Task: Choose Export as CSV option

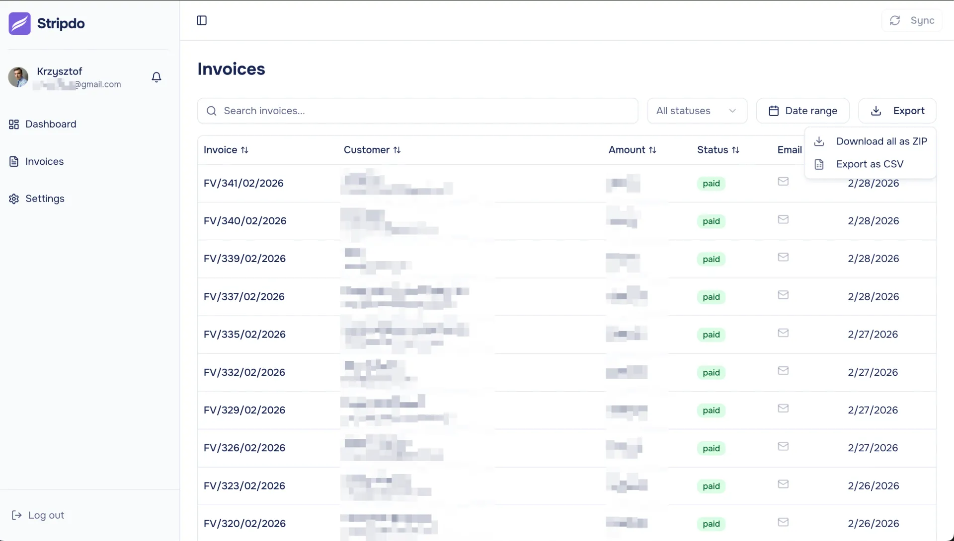Action: point(869,164)
